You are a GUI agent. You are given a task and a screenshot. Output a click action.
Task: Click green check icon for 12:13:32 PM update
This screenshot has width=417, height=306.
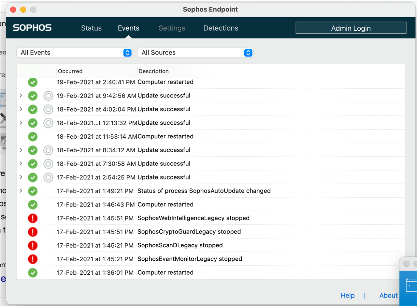tap(33, 123)
